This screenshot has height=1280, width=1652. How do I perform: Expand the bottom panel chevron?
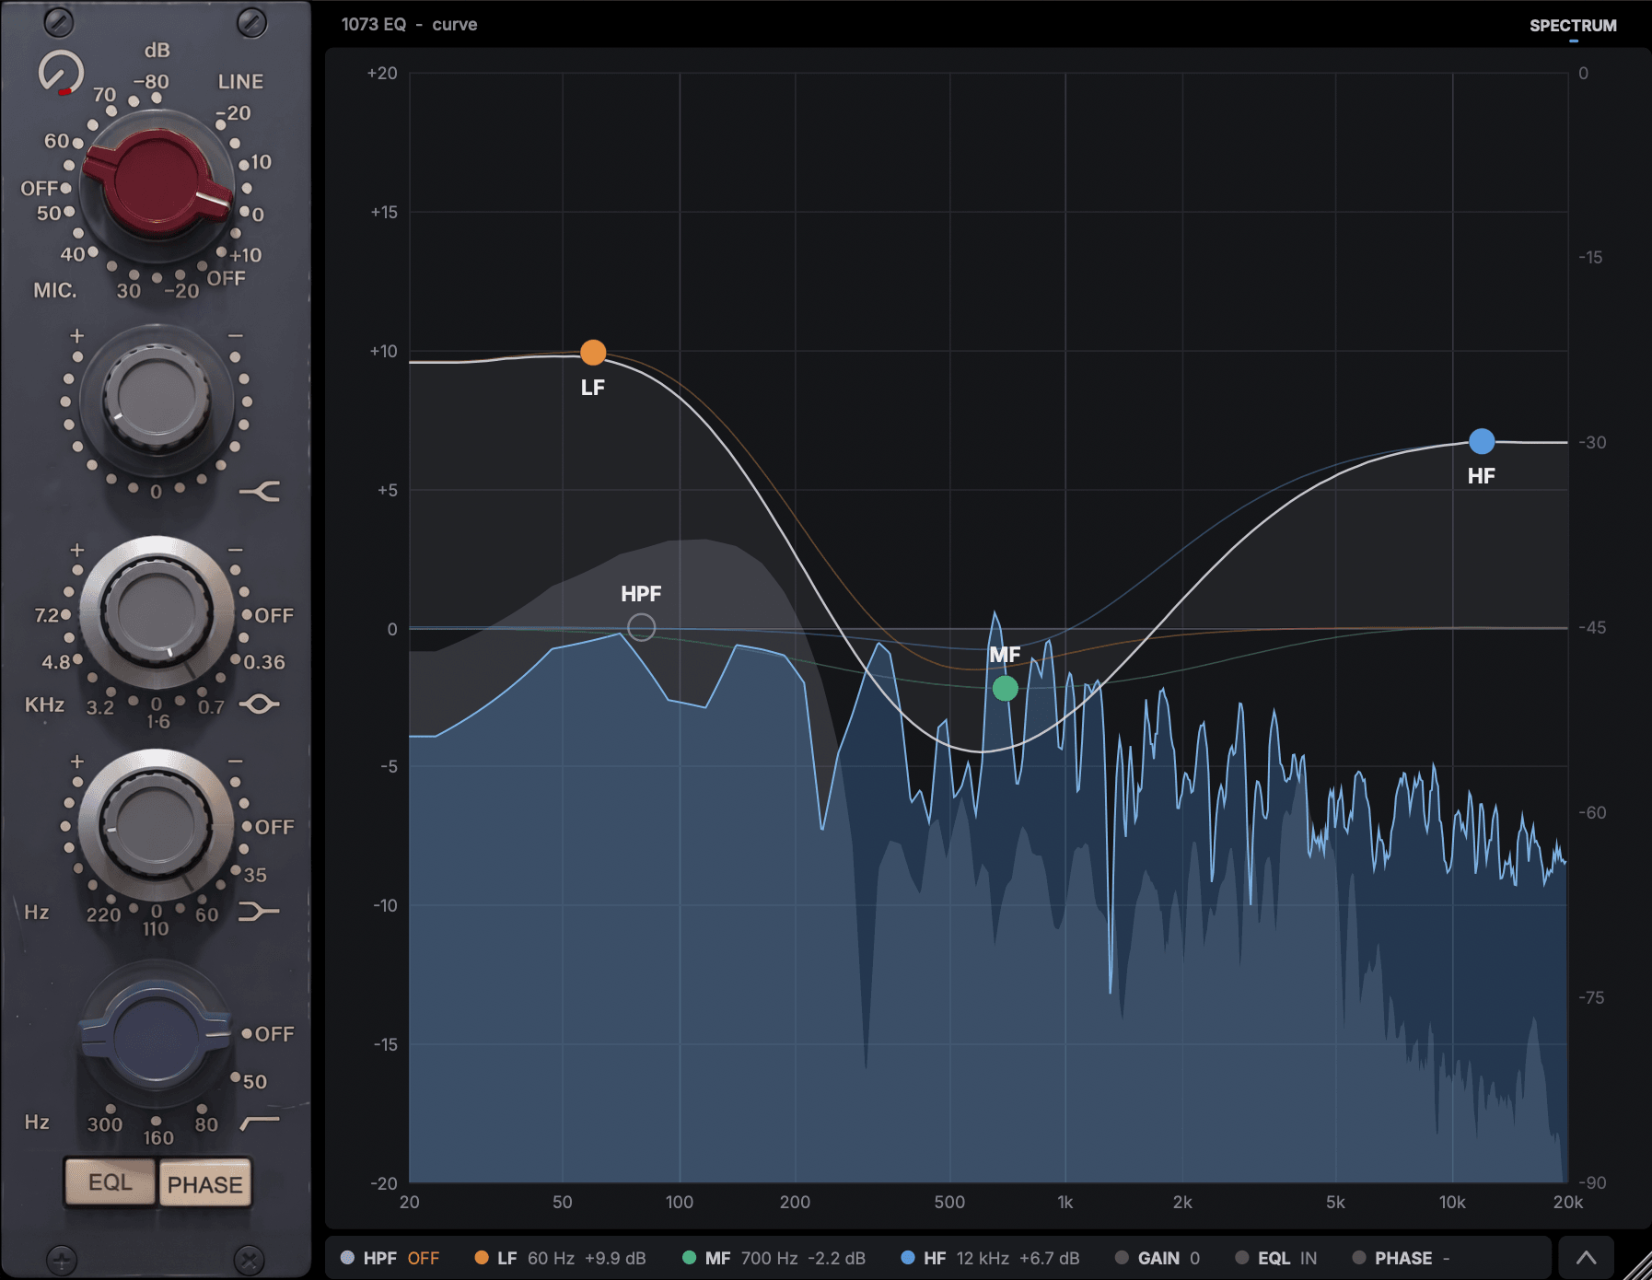pos(1586,1258)
